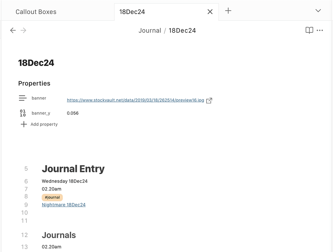Image resolution: width=333 pixels, height=252 pixels.
Task: Open the Nightmare 18Dec24 note link
Action: [x=64, y=205]
